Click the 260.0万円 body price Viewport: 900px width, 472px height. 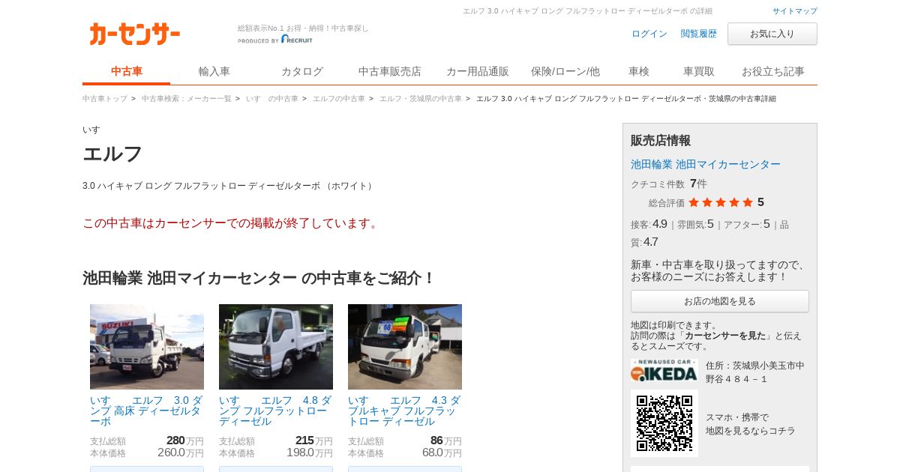point(180,453)
